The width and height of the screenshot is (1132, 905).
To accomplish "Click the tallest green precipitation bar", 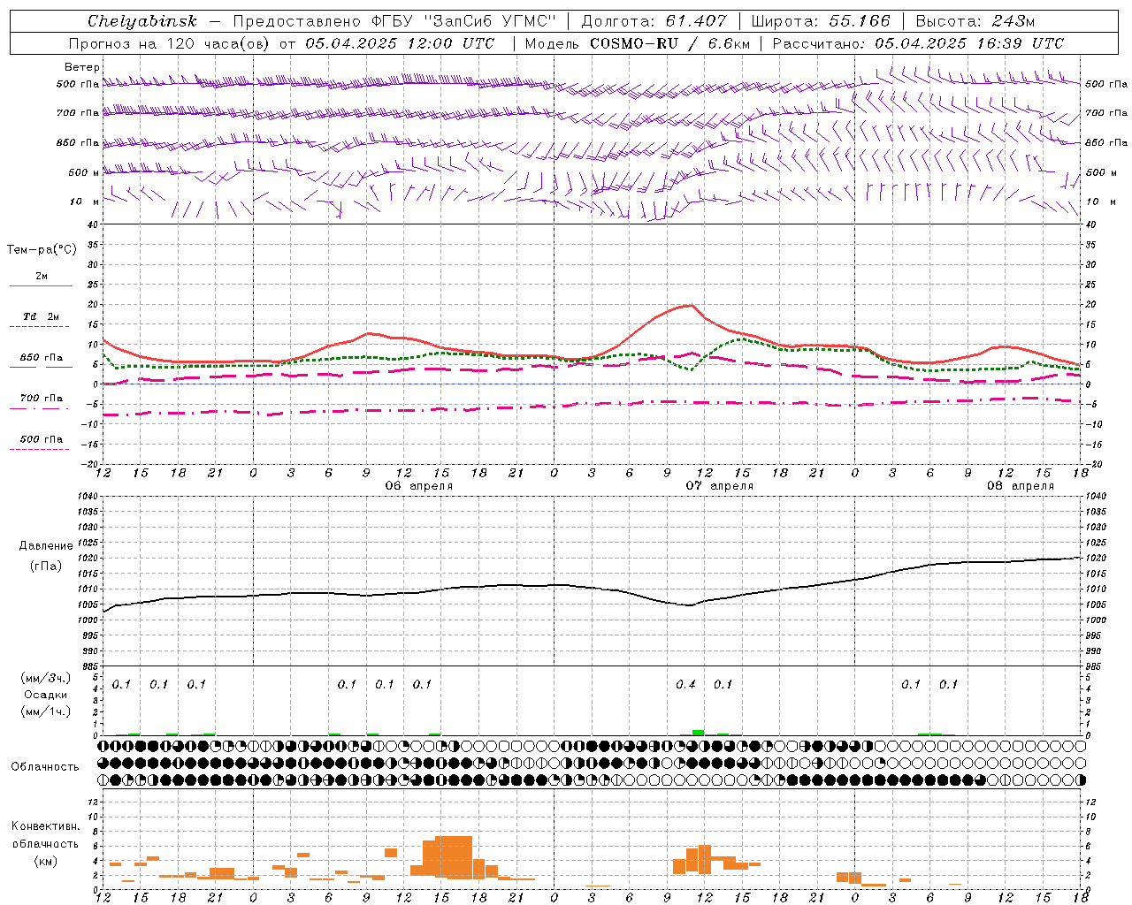I will 699,733.
